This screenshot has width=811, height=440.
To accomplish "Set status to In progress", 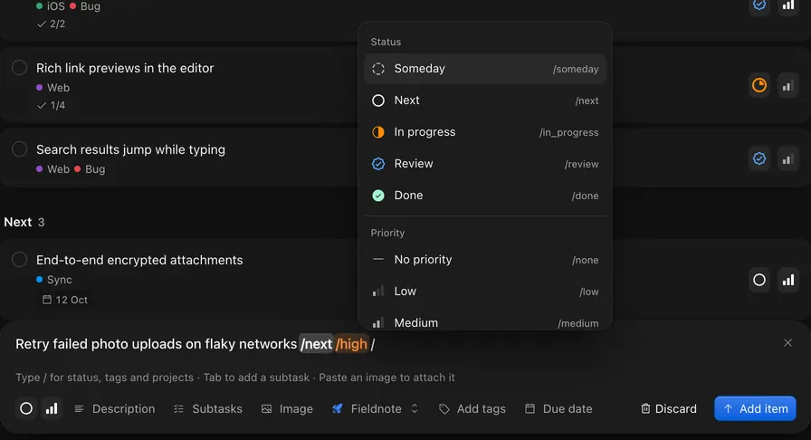I will pos(485,132).
